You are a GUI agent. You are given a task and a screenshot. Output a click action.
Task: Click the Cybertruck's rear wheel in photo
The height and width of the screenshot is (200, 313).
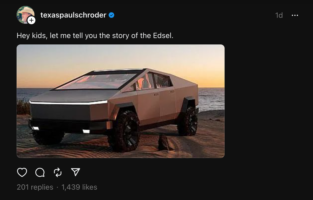188,121
